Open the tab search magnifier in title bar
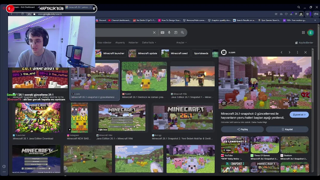Viewport: 320px width, 180px height. click(298, 7)
